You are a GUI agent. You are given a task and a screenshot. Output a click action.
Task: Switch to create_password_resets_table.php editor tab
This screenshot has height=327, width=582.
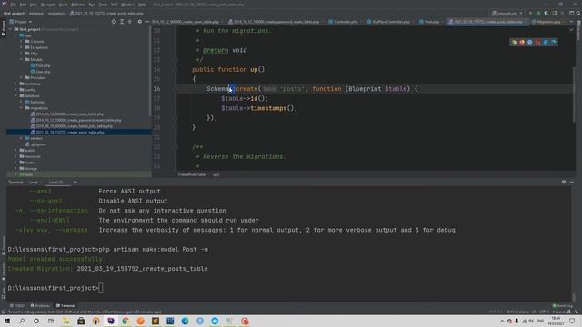point(274,22)
